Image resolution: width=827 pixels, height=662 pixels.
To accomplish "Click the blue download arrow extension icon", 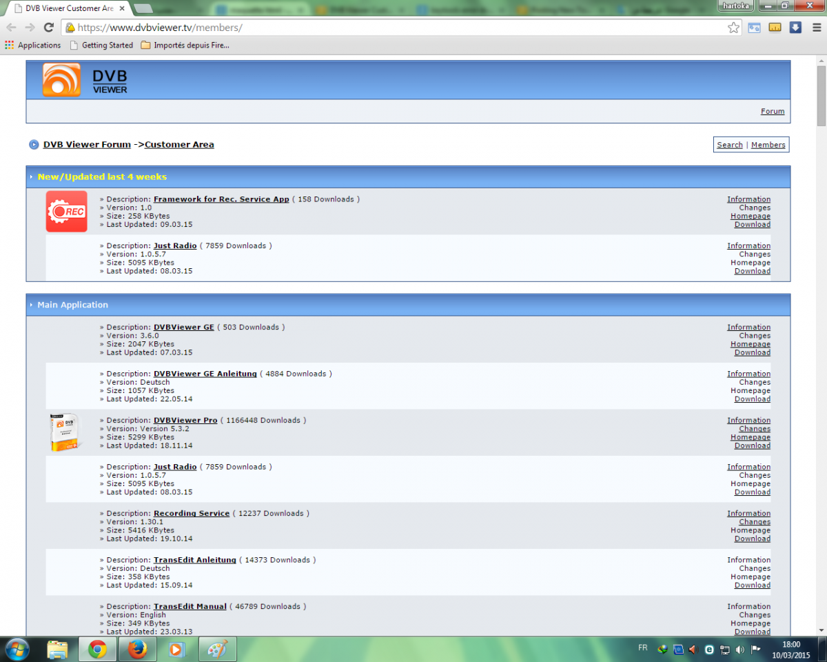I will tap(795, 28).
